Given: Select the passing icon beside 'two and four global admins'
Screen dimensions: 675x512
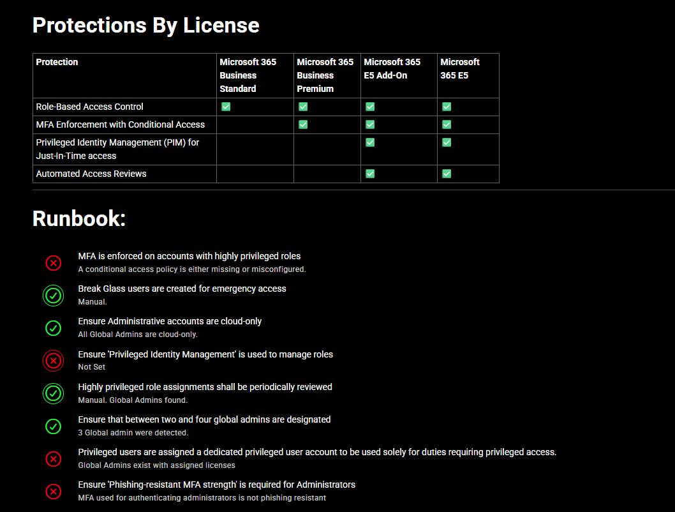Looking at the screenshot, I should (53, 426).
